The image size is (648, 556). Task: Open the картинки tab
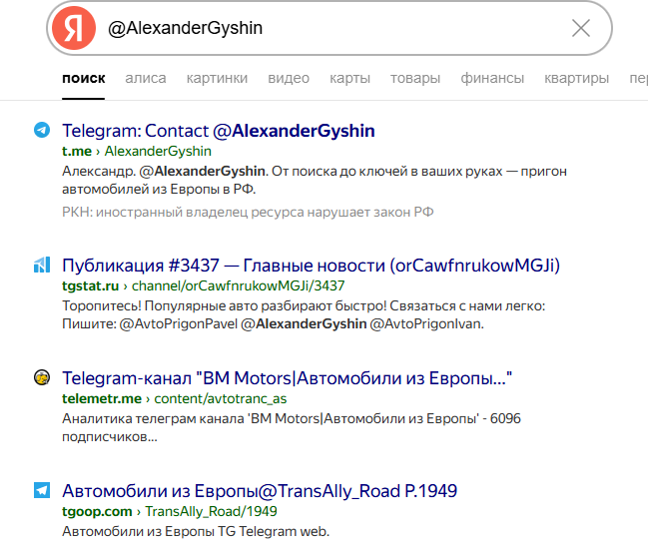(217, 79)
